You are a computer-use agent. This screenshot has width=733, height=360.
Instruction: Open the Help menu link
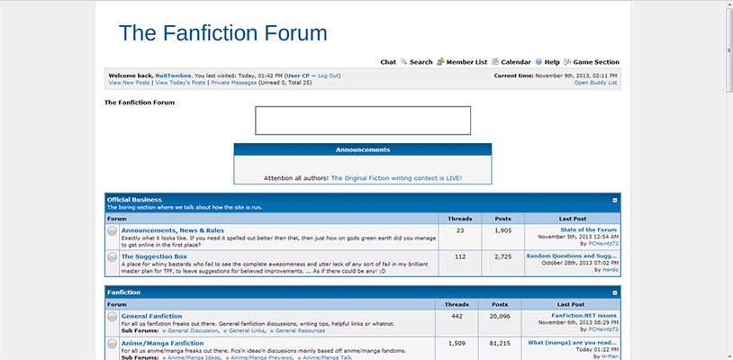[x=552, y=62]
